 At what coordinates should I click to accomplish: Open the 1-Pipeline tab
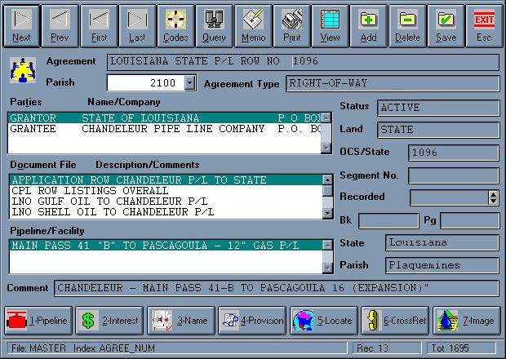(x=38, y=321)
